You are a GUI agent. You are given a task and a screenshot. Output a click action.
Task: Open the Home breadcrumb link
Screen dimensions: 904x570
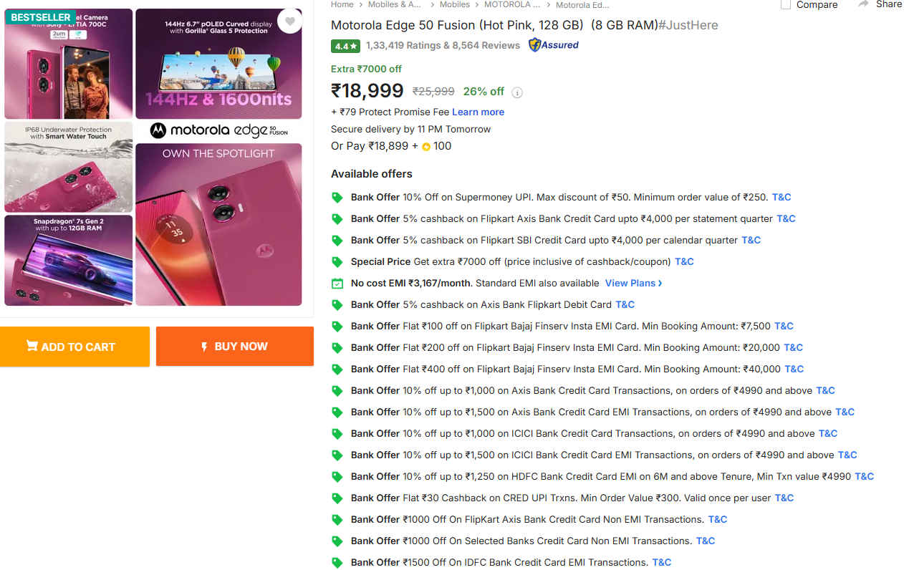[342, 4]
